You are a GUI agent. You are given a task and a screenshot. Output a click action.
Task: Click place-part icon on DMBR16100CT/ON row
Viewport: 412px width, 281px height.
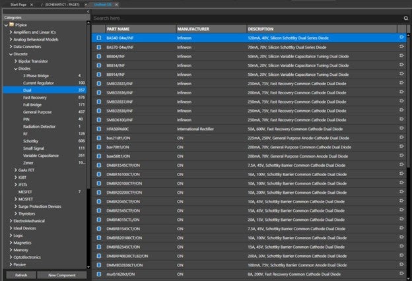tap(401, 173)
